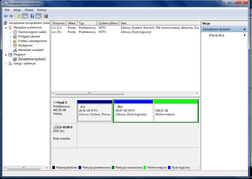The image size is (252, 179).
Task: Collapse the Narzędzia systemowe node
Action: pos(6,28)
